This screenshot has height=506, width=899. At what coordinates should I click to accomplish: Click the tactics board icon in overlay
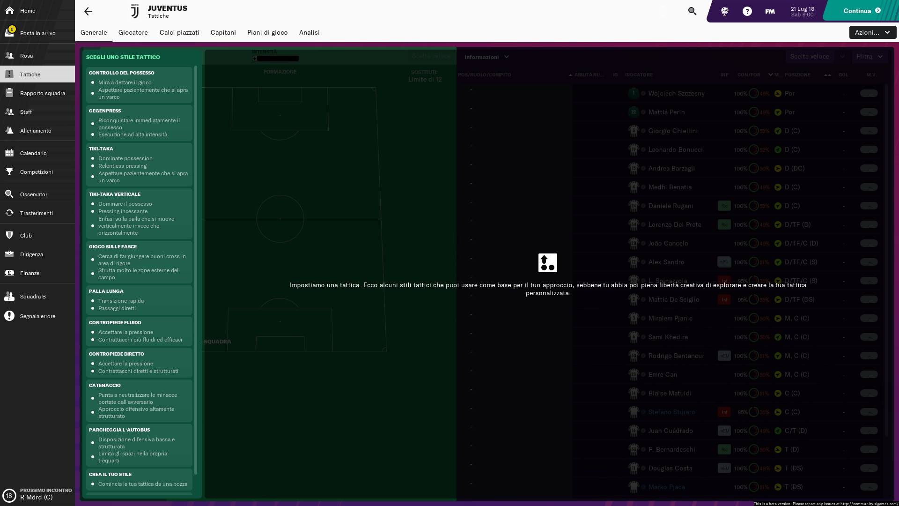[x=547, y=262]
